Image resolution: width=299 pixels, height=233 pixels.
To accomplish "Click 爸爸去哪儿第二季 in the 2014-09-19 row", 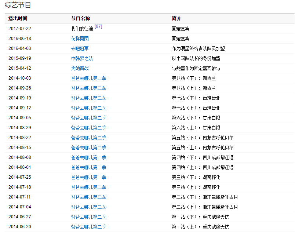I will pyautogui.click(x=88, y=98).
